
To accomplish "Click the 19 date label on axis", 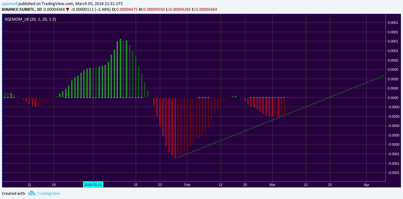I will pos(53,184).
